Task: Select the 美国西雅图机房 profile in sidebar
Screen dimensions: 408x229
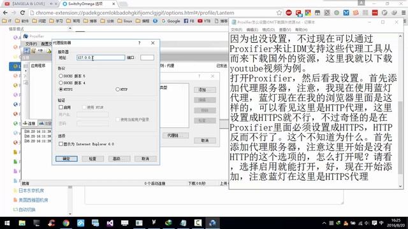Action: [x=31, y=200]
